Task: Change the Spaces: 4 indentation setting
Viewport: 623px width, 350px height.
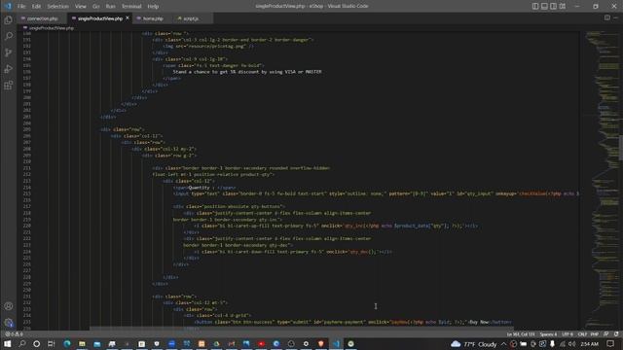Action: tap(548, 334)
